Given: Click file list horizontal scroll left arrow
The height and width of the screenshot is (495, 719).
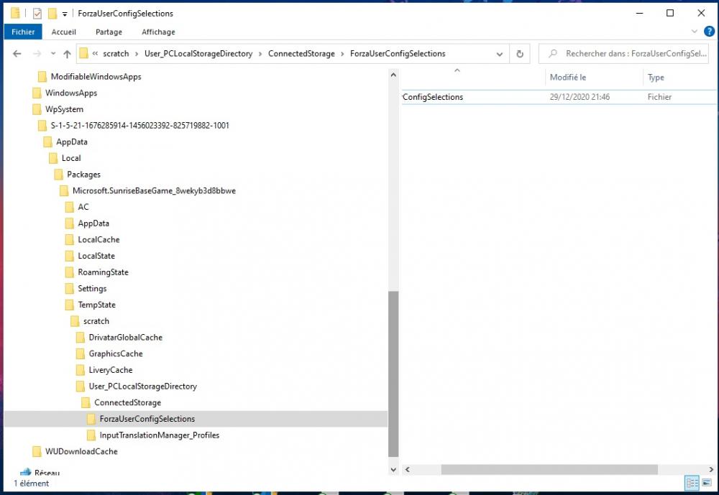Looking at the screenshot, I should (407, 469).
